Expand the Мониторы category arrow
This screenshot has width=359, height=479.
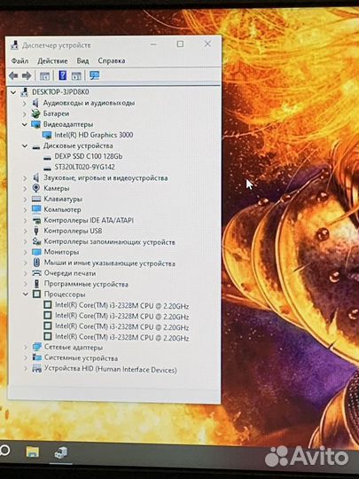pyautogui.click(x=26, y=252)
